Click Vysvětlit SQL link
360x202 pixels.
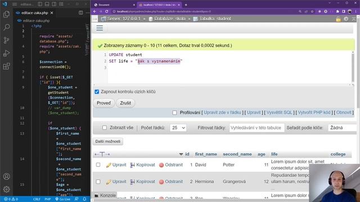click(280, 112)
